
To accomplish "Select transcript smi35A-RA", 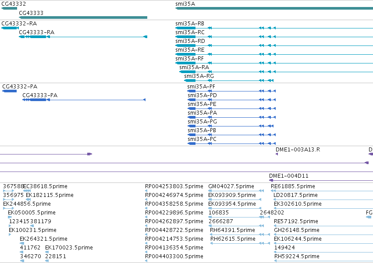I will click(x=194, y=67).
